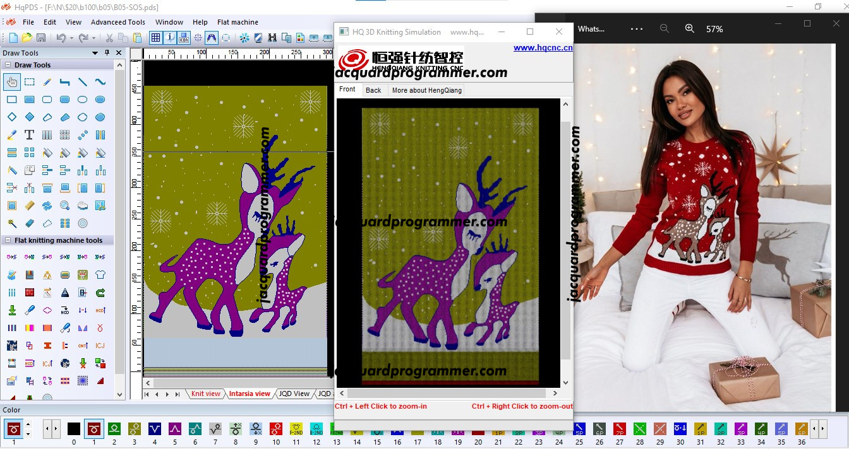Toggle the arch curve view button
The height and width of the screenshot is (449, 849).
pos(212,38)
